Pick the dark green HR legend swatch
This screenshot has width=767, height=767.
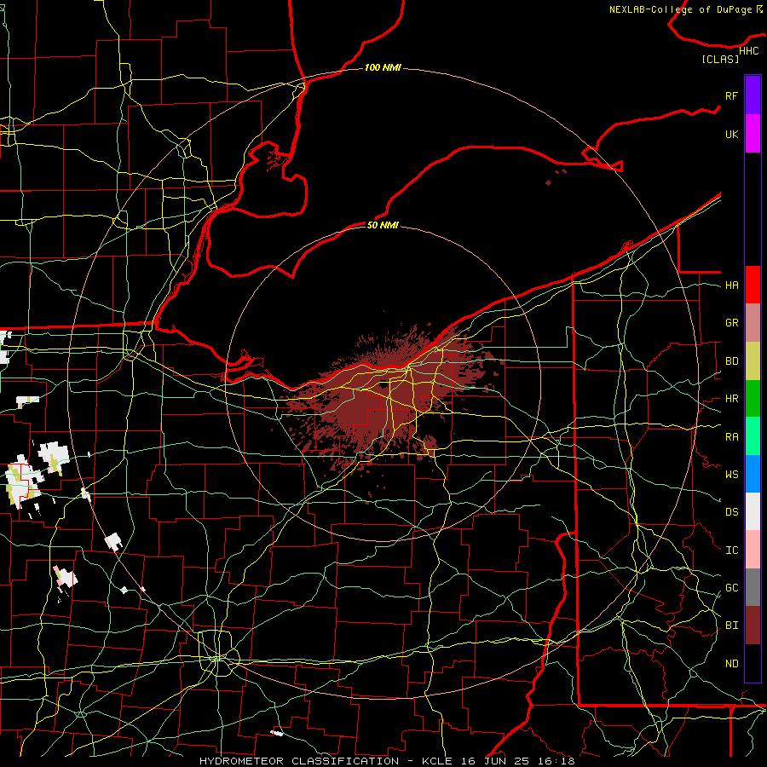753,399
